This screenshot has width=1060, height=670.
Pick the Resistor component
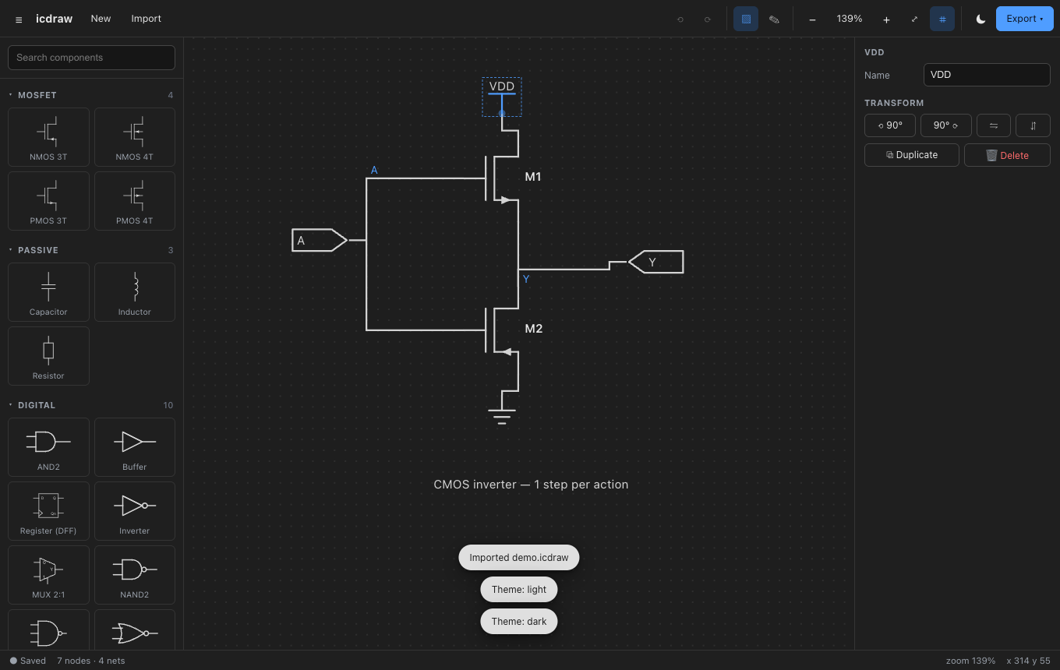click(x=48, y=356)
